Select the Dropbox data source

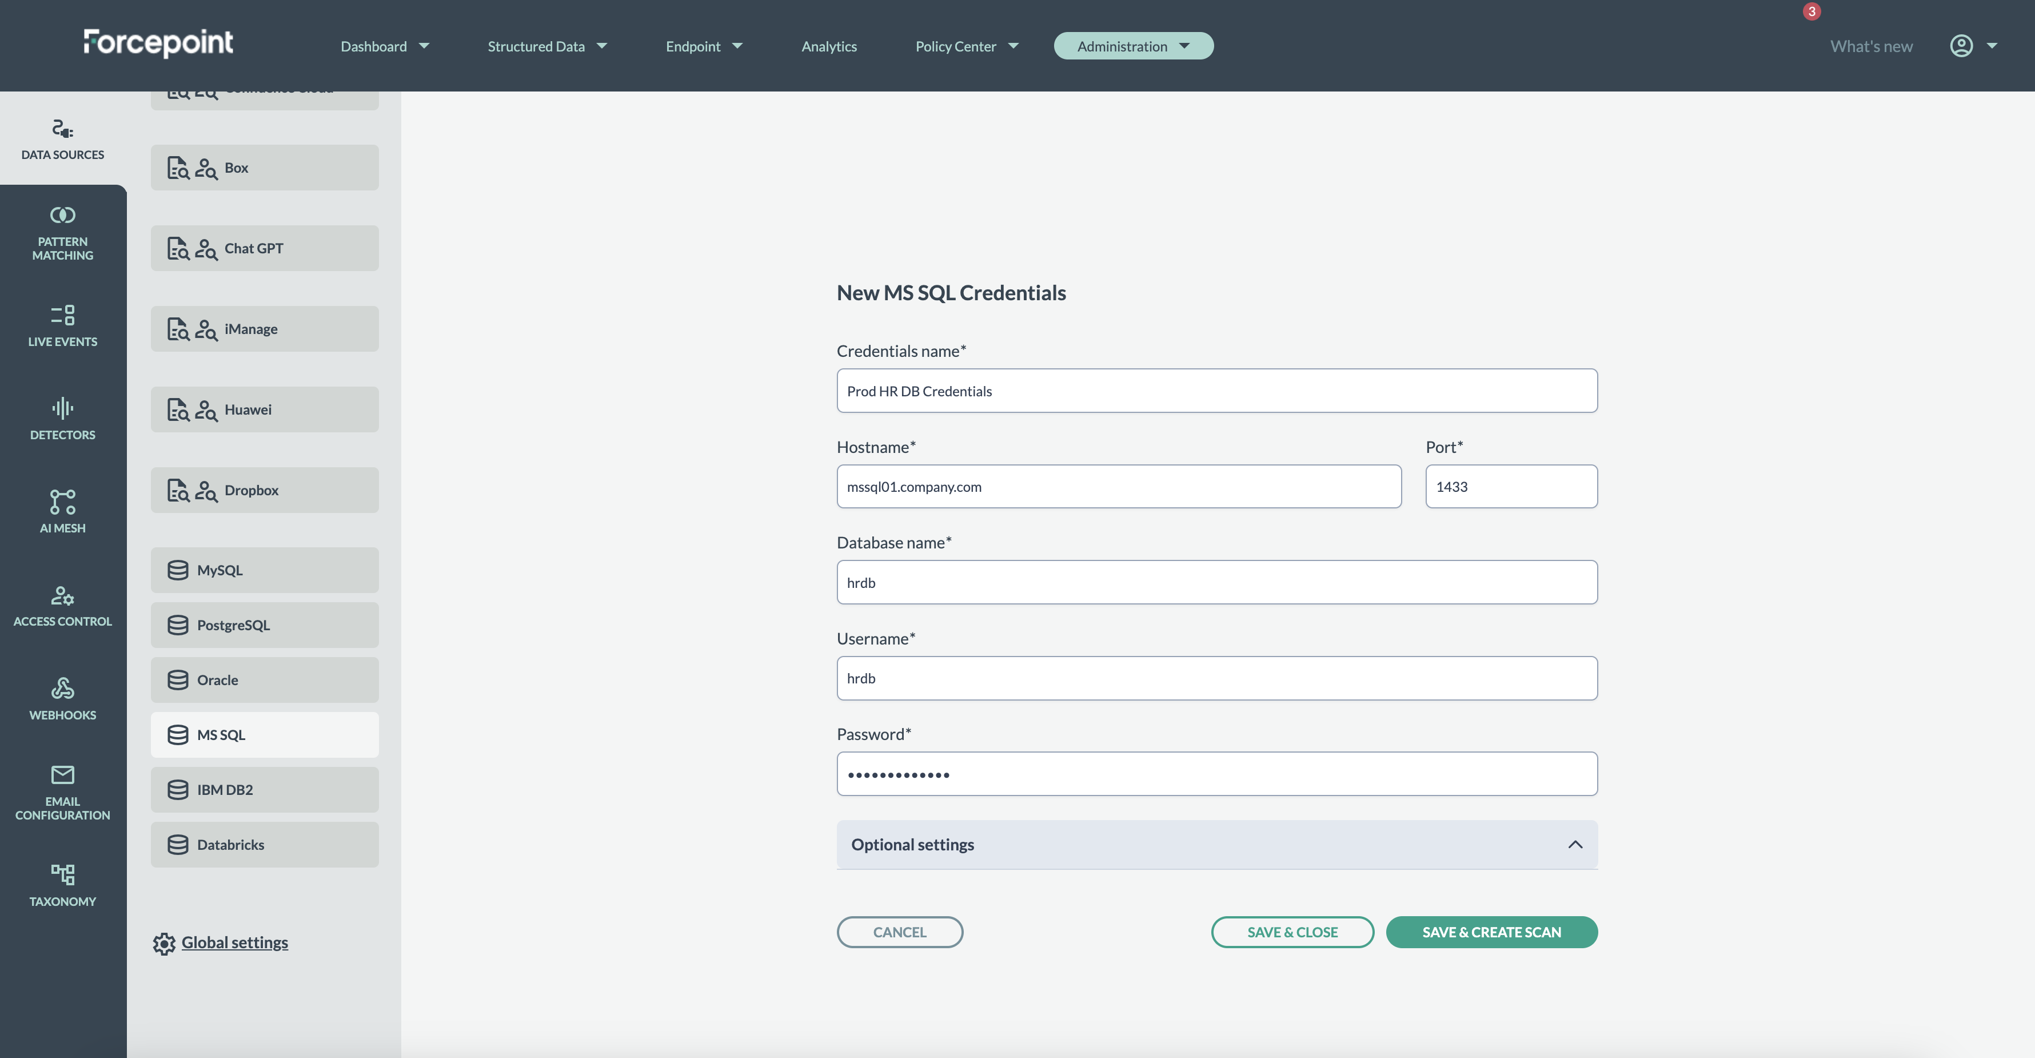point(264,490)
